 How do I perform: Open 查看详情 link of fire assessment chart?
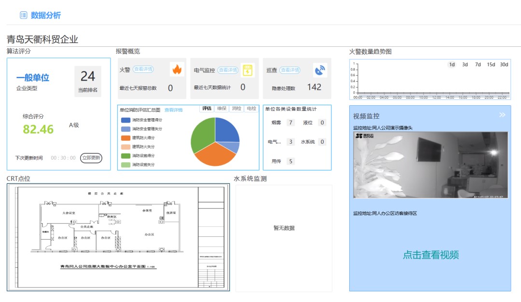174,110
